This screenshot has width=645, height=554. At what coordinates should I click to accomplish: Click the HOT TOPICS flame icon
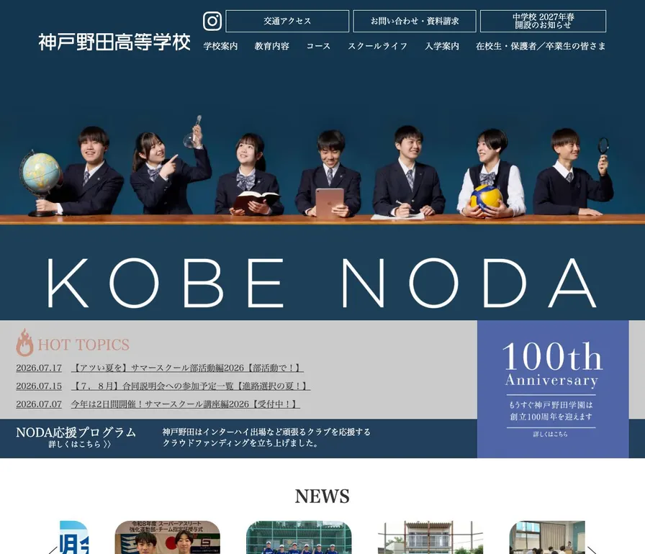24,342
